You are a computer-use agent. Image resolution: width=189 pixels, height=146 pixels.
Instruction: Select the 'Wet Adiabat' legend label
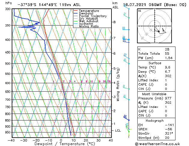[89, 21]
